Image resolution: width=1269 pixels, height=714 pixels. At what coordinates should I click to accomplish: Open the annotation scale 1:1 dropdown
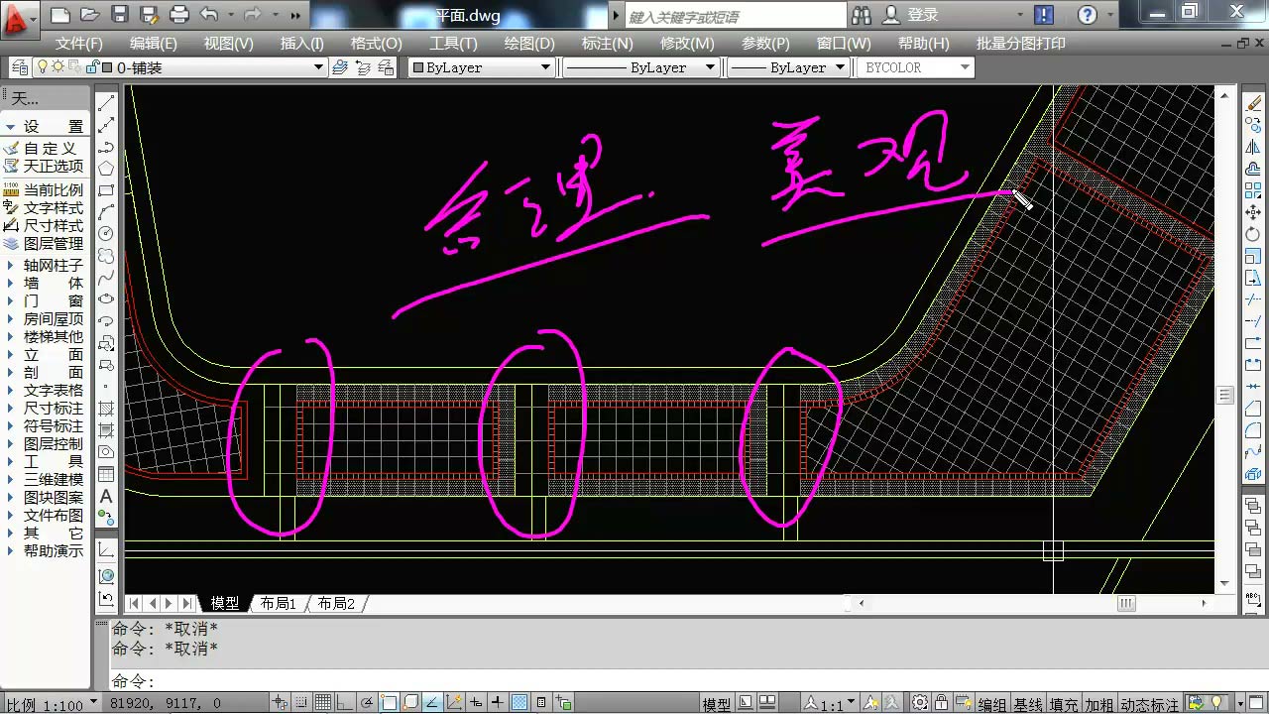829,704
